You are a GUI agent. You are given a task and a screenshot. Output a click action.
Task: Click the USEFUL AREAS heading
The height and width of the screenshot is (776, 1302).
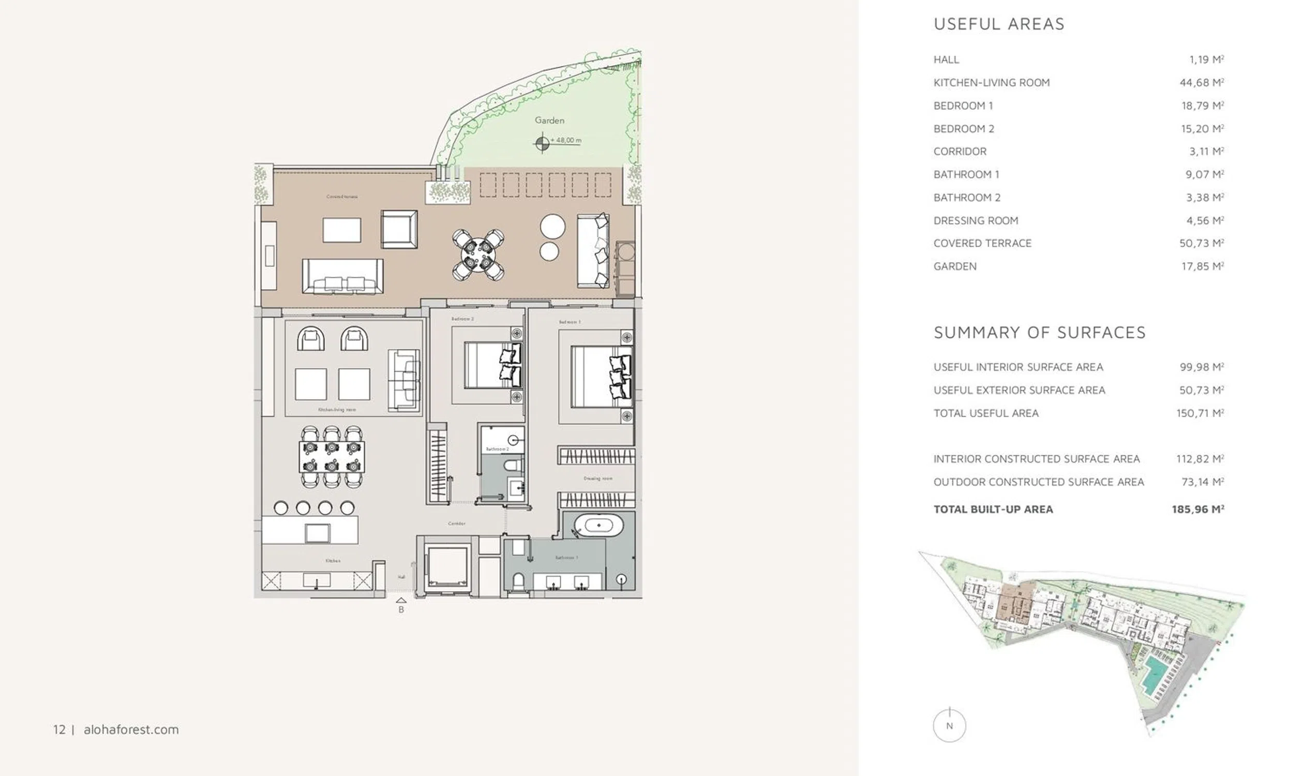999,24
